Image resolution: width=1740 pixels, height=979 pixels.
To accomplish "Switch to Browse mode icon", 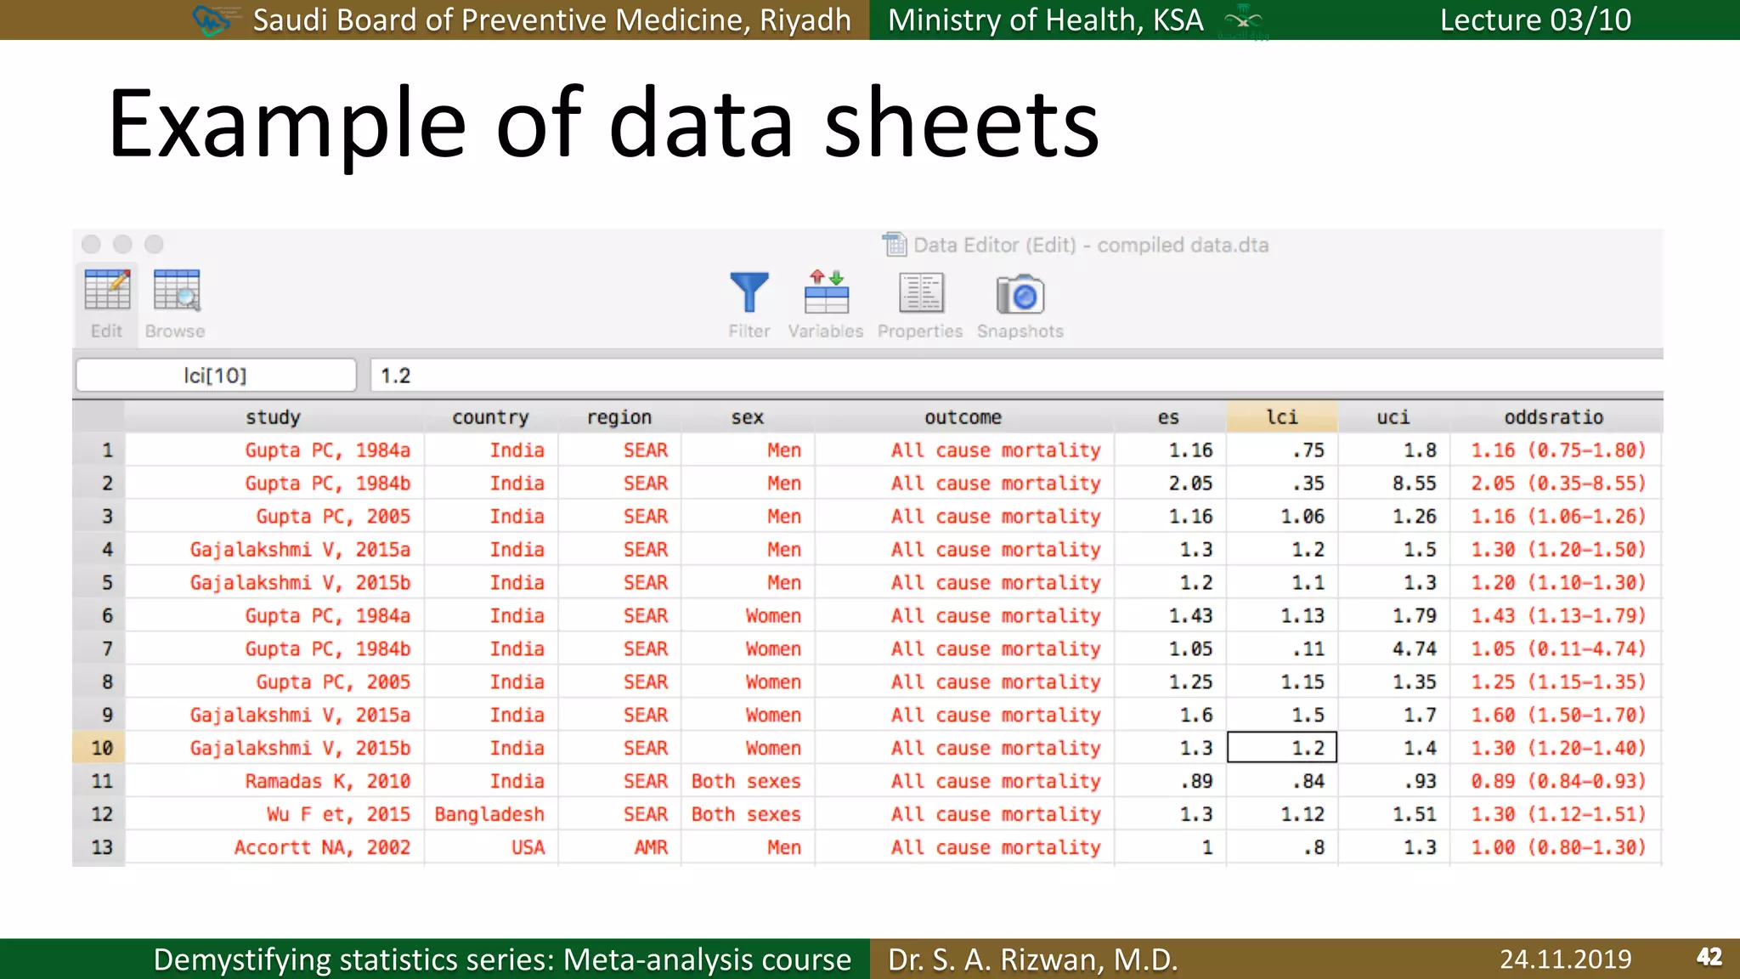I will coord(177,291).
